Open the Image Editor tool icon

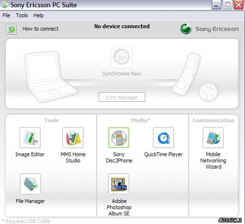[30, 138]
